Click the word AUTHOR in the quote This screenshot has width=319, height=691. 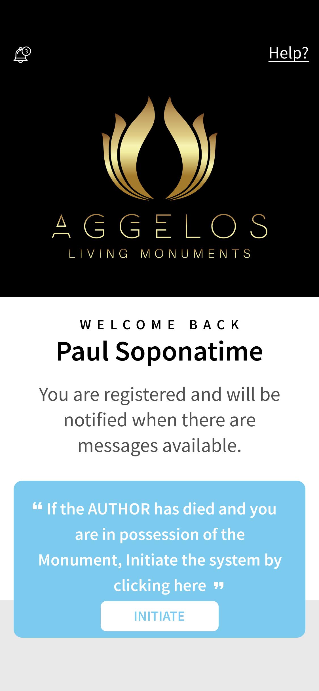click(x=119, y=509)
